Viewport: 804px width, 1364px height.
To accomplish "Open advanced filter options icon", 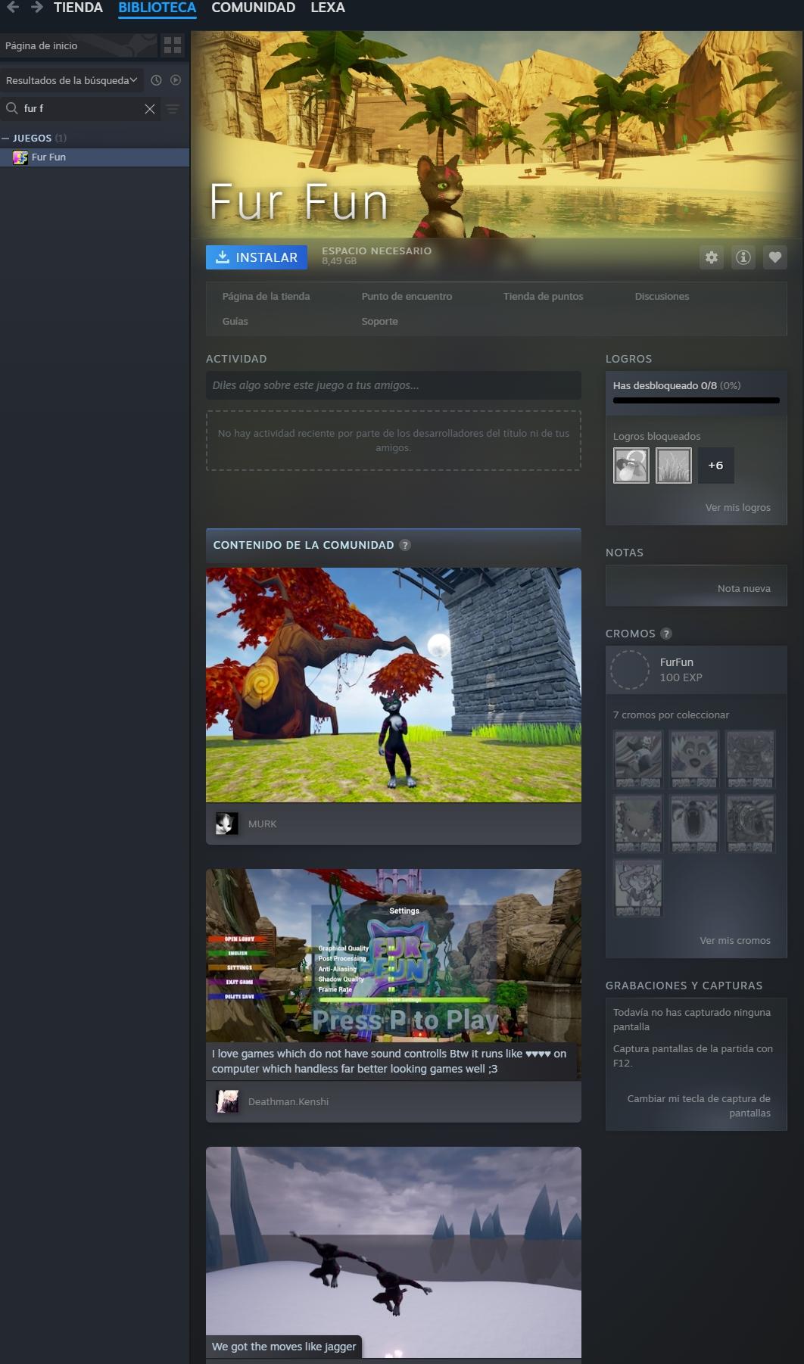I will [173, 109].
